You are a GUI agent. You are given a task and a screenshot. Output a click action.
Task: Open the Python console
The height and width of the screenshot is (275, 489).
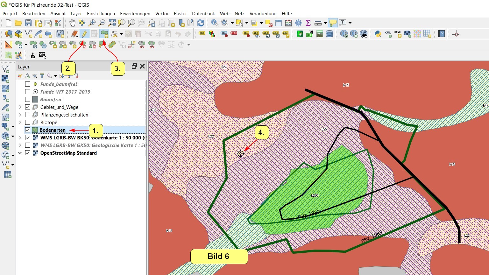click(x=378, y=34)
